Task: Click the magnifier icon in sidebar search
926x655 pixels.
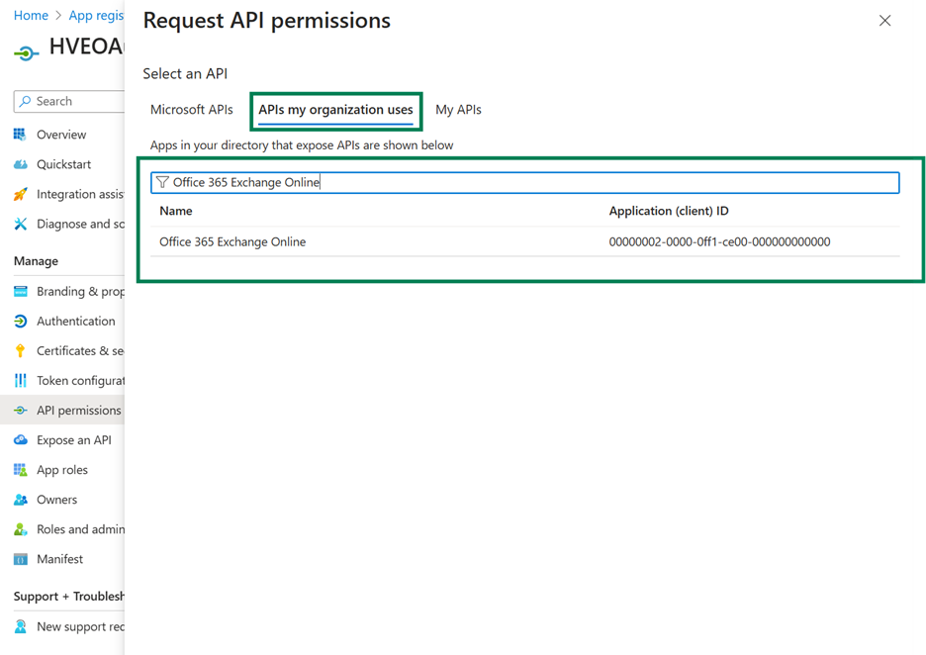Action: pyautogui.click(x=25, y=101)
